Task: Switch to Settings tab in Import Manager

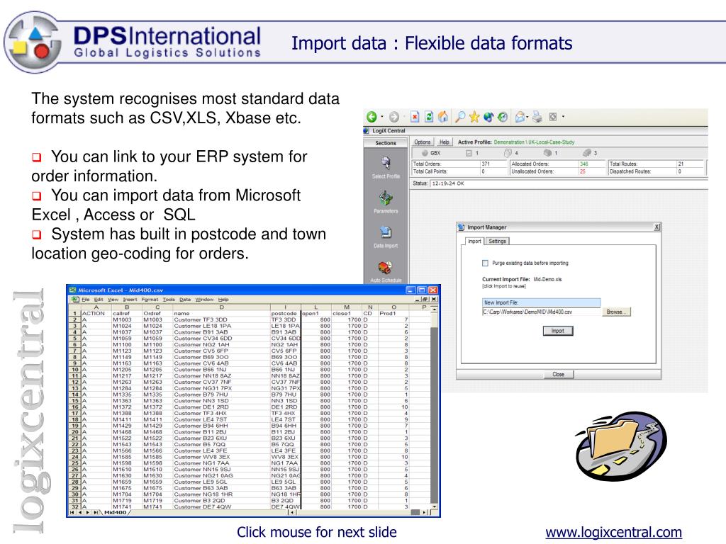Action: click(497, 241)
